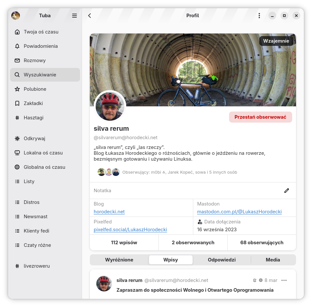
Task: Click silva rerum's profile avatar picture
Action: pos(110,106)
